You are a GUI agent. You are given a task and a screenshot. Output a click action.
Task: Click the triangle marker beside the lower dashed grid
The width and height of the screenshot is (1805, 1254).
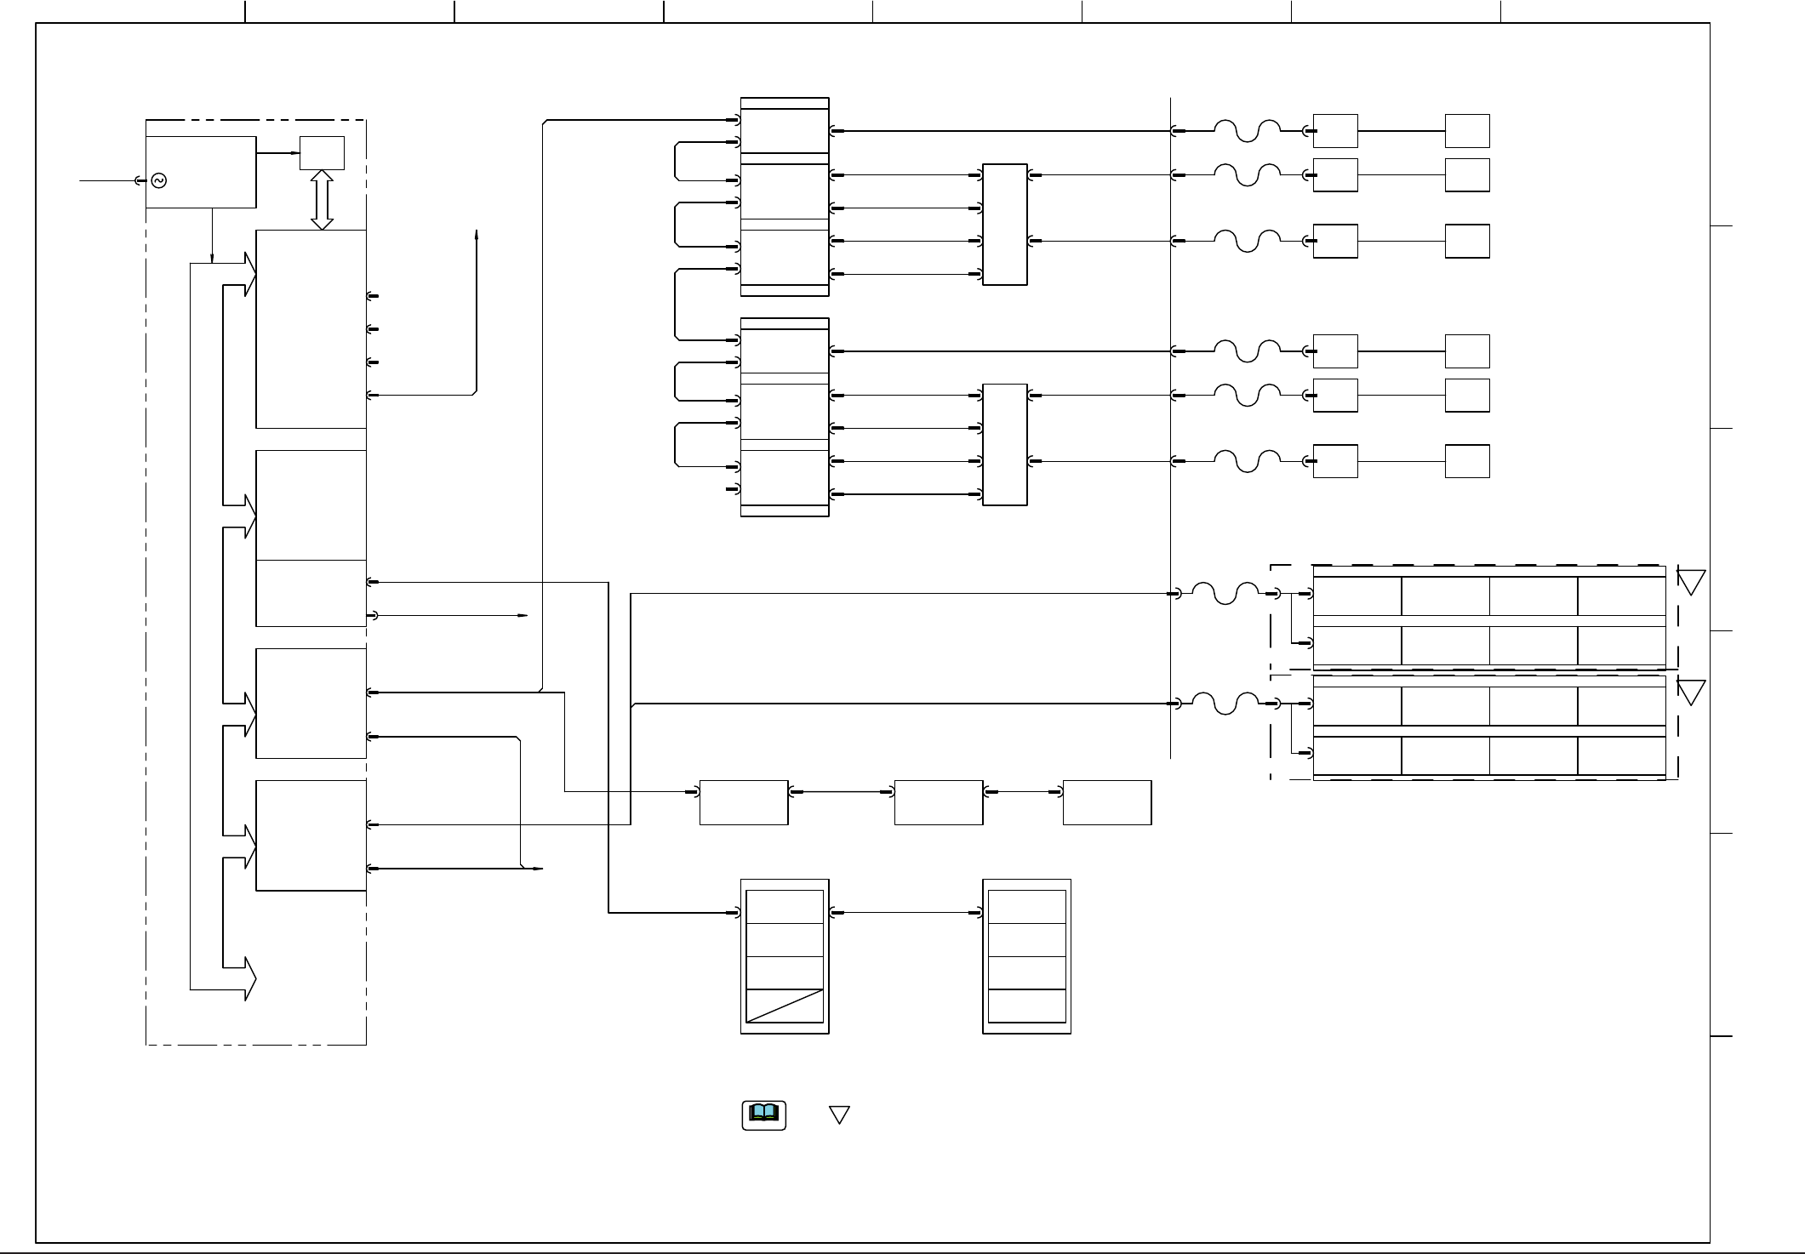click(1691, 692)
